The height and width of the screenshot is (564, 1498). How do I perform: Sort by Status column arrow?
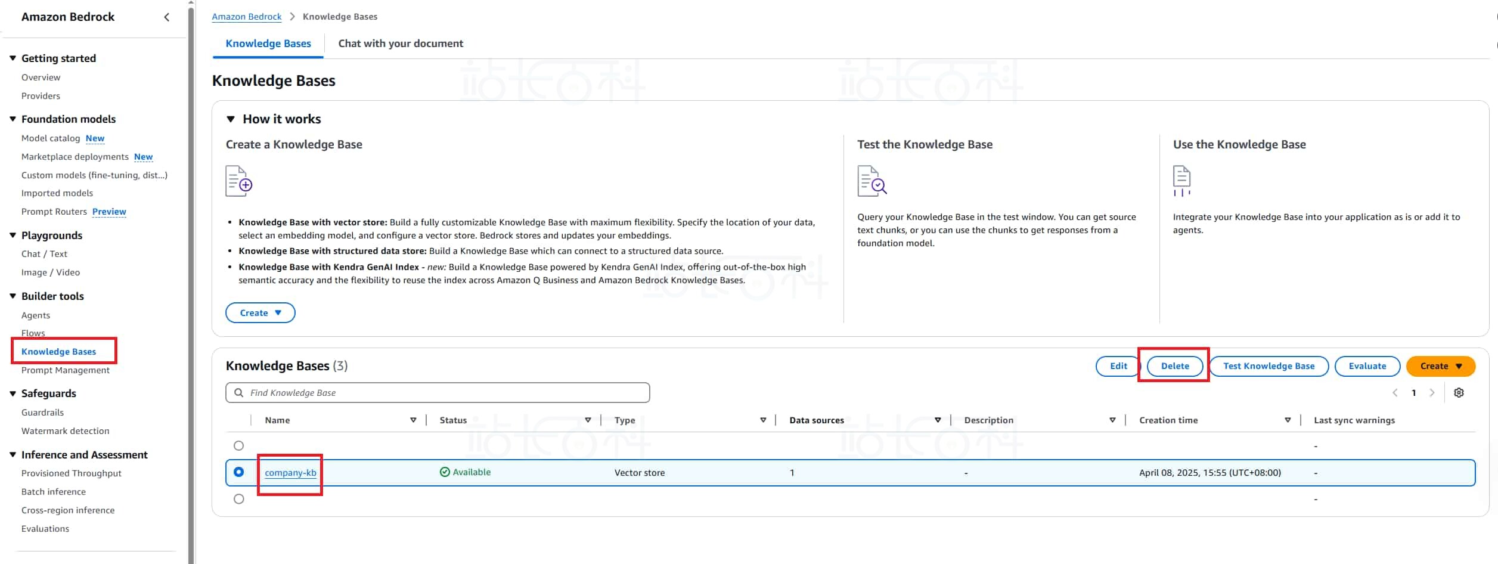pyautogui.click(x=588, y=420)
